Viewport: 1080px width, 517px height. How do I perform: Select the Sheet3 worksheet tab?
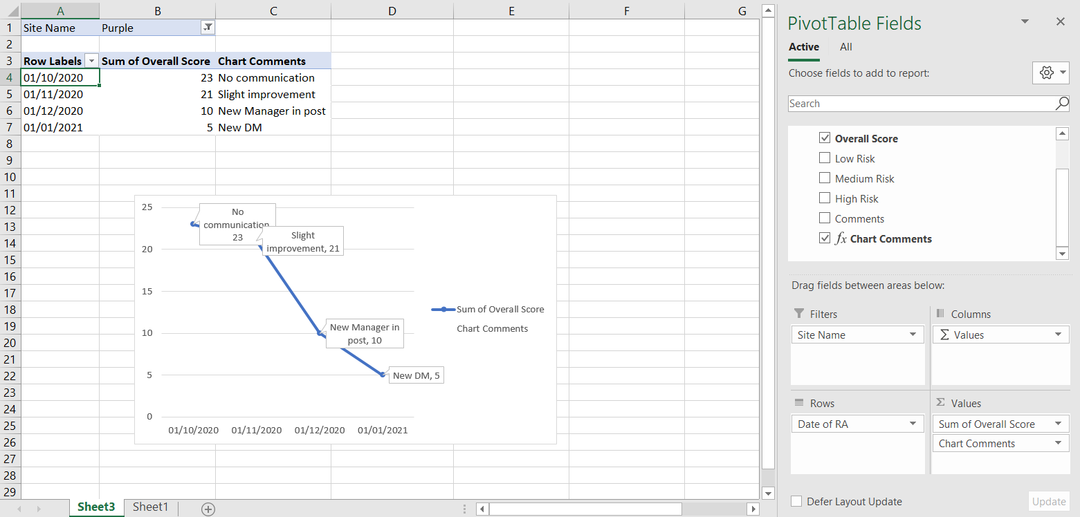coord(96,507)
